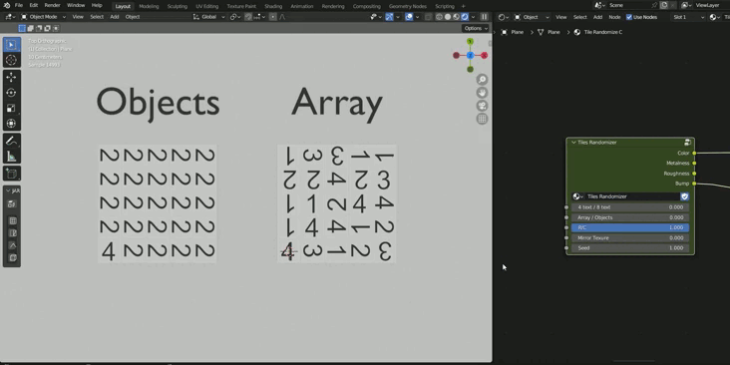Switch to the UV Editing workspace tab
Screen dimensions: 730x365
click(x=206, y=7)
